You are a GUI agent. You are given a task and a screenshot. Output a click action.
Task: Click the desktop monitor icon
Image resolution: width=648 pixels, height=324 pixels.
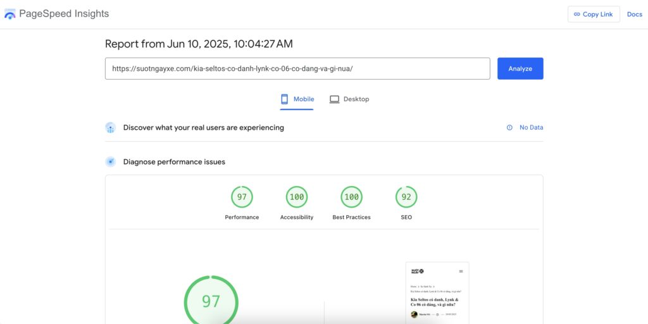334,99
